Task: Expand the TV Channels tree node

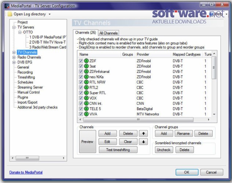Action: click(x=14, y=52)
